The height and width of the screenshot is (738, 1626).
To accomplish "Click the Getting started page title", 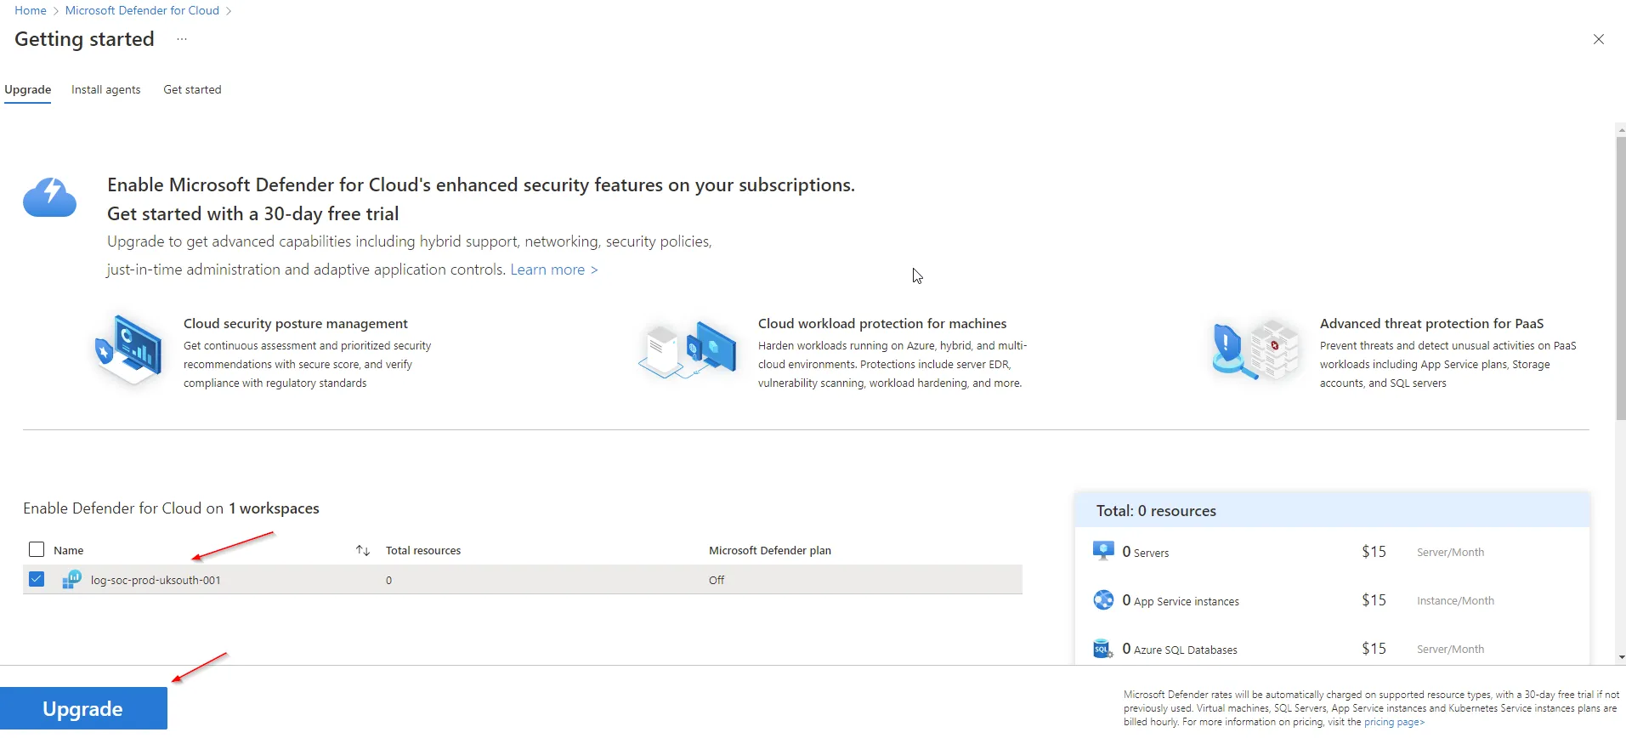I will point(84,39).
